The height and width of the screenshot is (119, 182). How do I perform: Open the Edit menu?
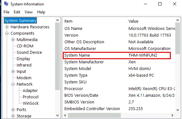click(x=17, y=12)
